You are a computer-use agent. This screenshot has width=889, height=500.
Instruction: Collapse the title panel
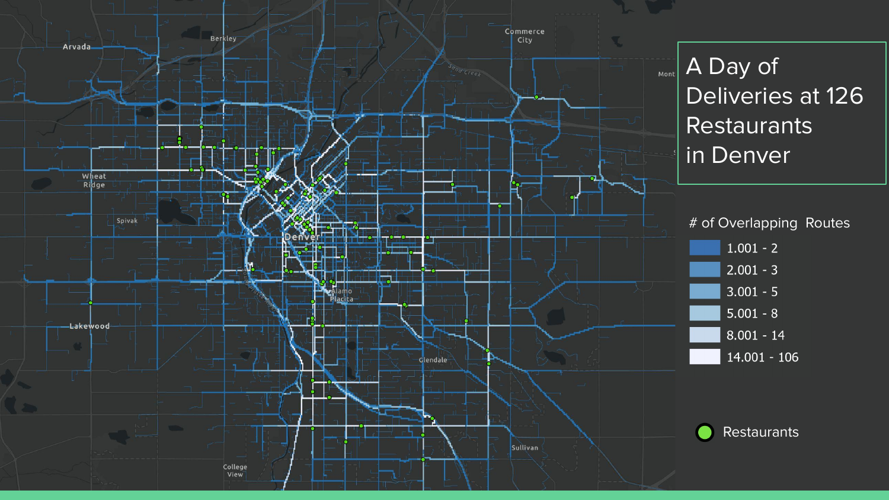(775, 111)
